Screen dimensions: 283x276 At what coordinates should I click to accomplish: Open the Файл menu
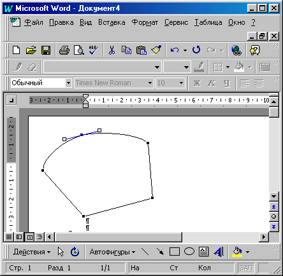click(34, 22)
